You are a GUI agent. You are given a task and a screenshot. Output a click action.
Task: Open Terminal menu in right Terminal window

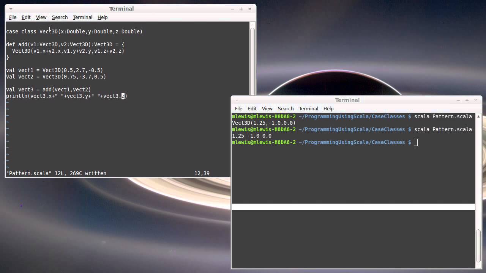[308, 108]
